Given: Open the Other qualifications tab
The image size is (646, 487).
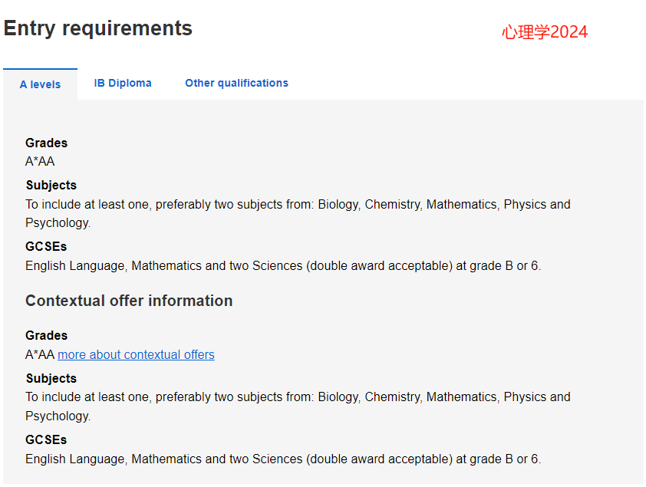Looking at the screenshot, I should pos(236,83).
